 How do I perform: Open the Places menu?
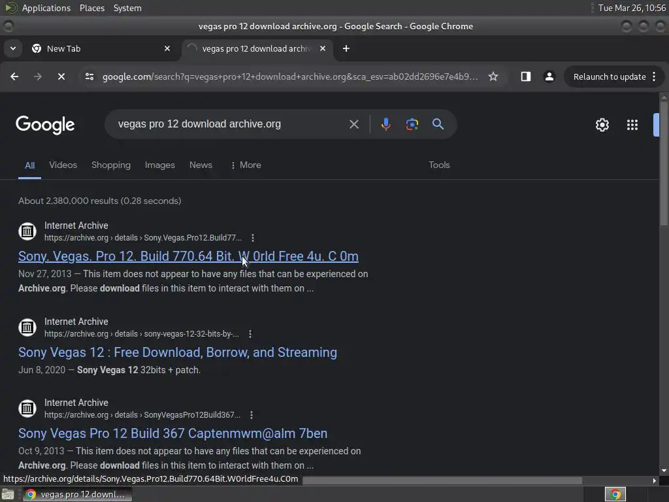(x=91, y=8)
